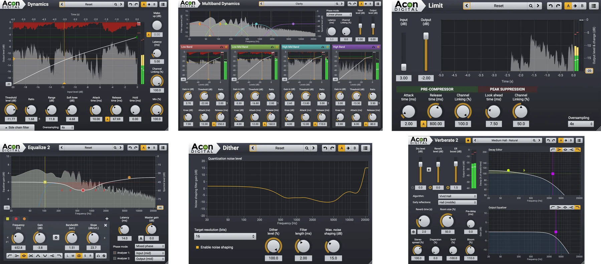Search presets in Multiband Dynamics
This screenshot has height=264, width=601.
(x=337, y=4)
